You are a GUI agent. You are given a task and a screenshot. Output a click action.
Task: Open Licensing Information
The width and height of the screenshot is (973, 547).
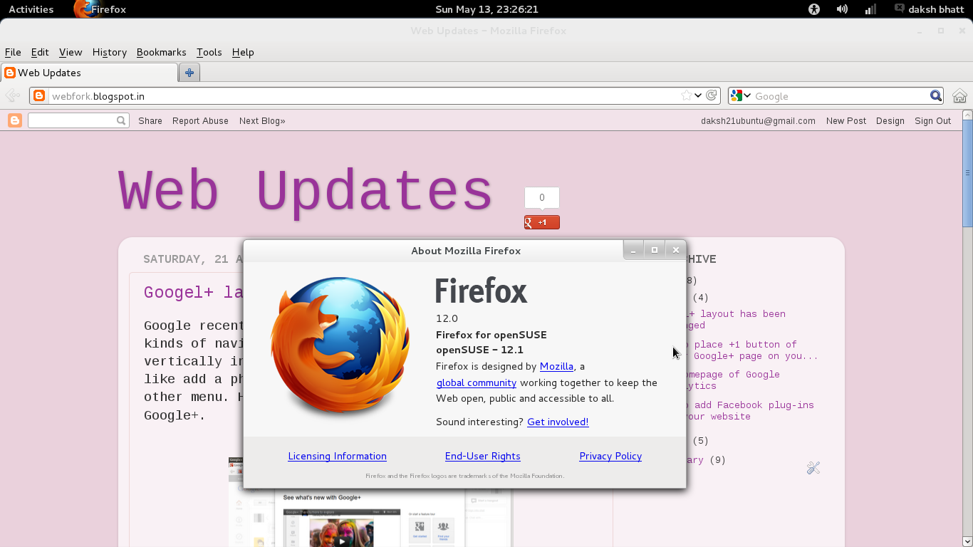tap(337, 456)
